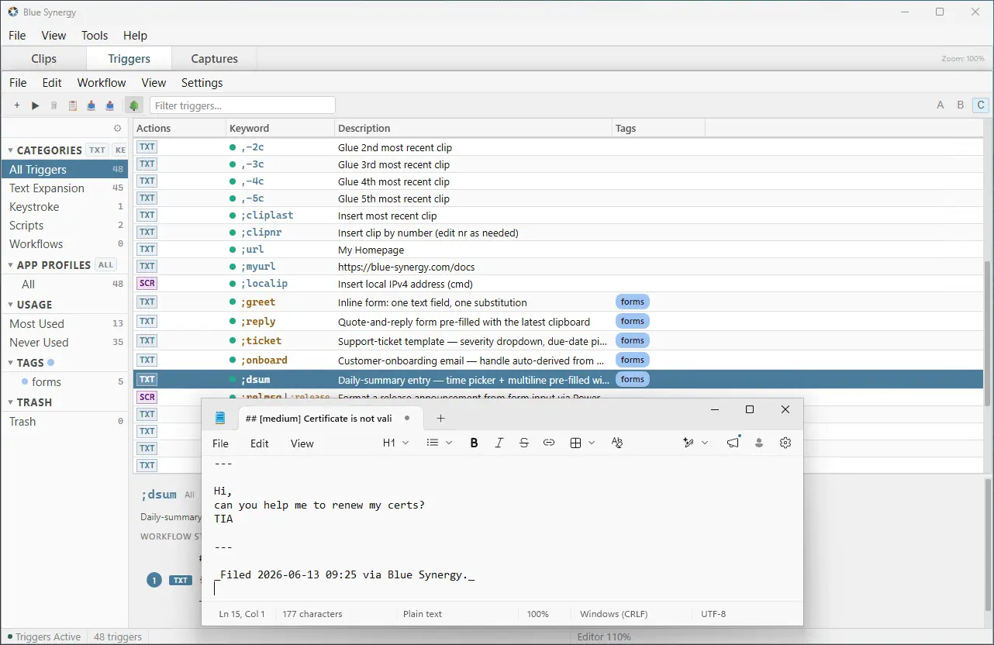Collapse the CATEGORIES section

click(11, 150)
